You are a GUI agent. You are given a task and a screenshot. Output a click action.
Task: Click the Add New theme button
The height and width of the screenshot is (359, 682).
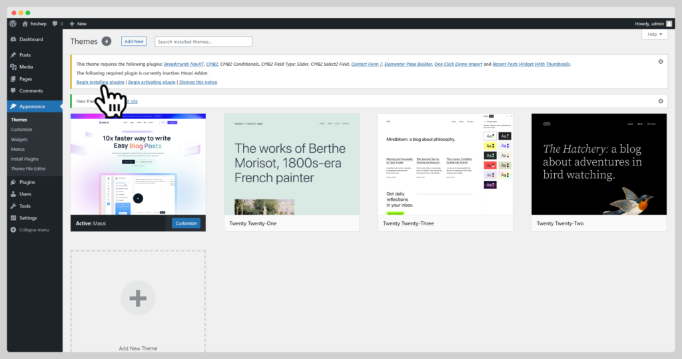pyautogui.click(x=134, y=42)
